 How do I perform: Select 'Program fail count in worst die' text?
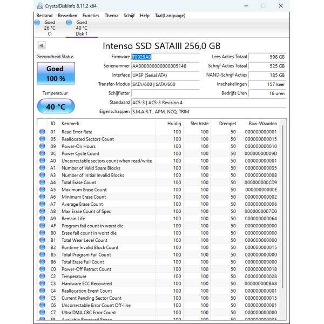click(x=92, y=226)
